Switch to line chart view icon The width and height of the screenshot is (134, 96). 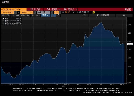(53, 15)
